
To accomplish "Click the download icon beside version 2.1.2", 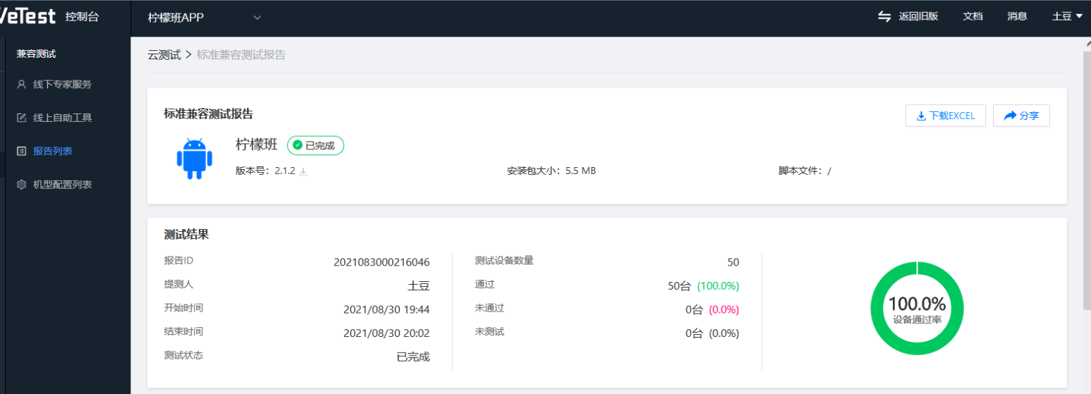I will [x=303, y=171].
